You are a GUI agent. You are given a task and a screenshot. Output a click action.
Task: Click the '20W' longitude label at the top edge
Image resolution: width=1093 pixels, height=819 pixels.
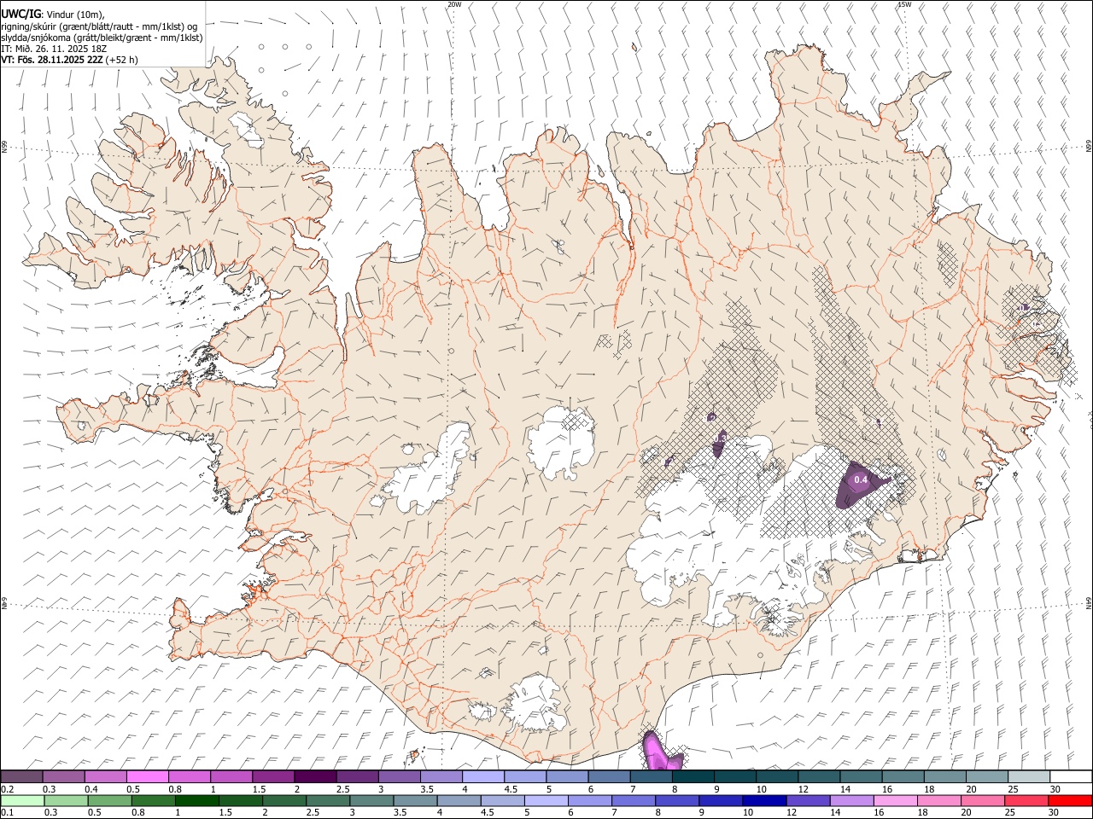(454, 4)
